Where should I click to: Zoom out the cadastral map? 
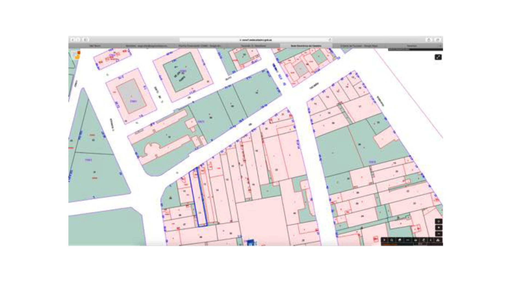click(x=439, y=234)
